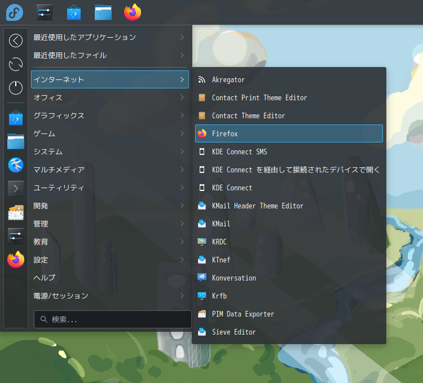This screenshot has height=383, width=423.
Task: Expand the 電源/セッション category arrow
Action: tap(182, 296)
